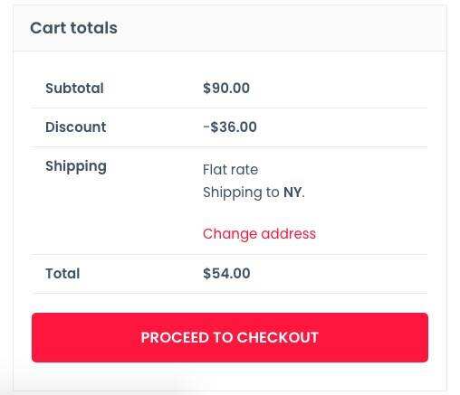Click the word Cart in header

coord(48,28)
